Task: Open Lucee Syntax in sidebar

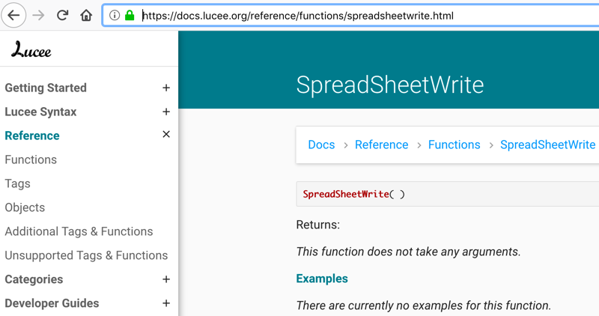Action: pos(40,112)
